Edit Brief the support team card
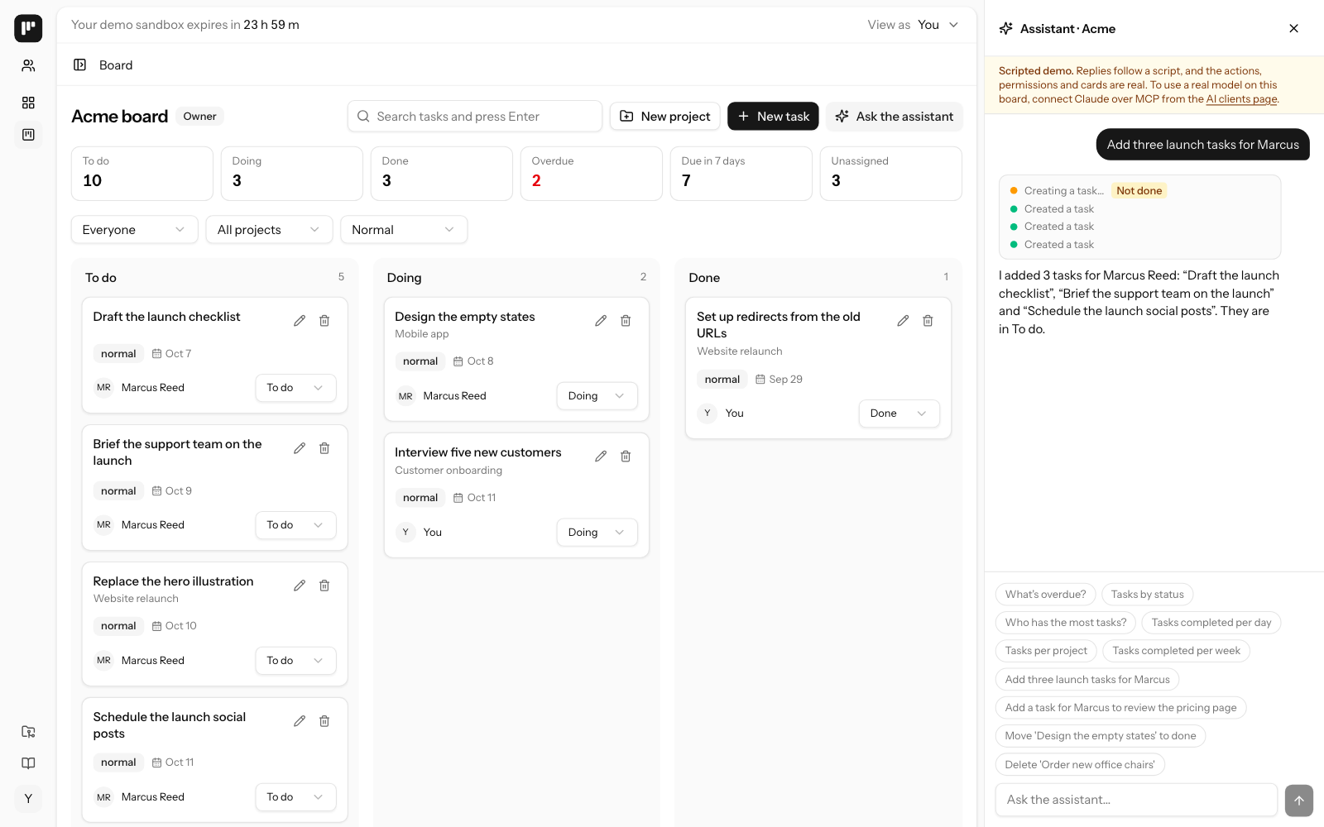1324x827 pixels. click(x=300, y=448)
